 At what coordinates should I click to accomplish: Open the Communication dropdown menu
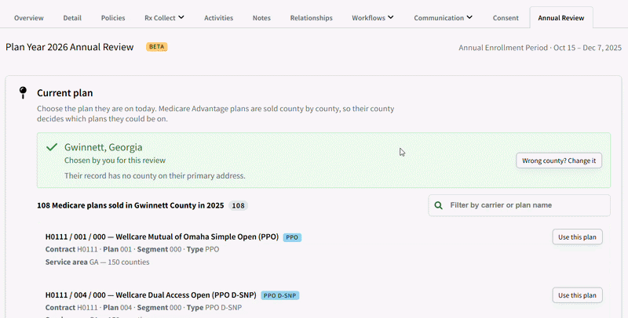click(x=443, y=17)
